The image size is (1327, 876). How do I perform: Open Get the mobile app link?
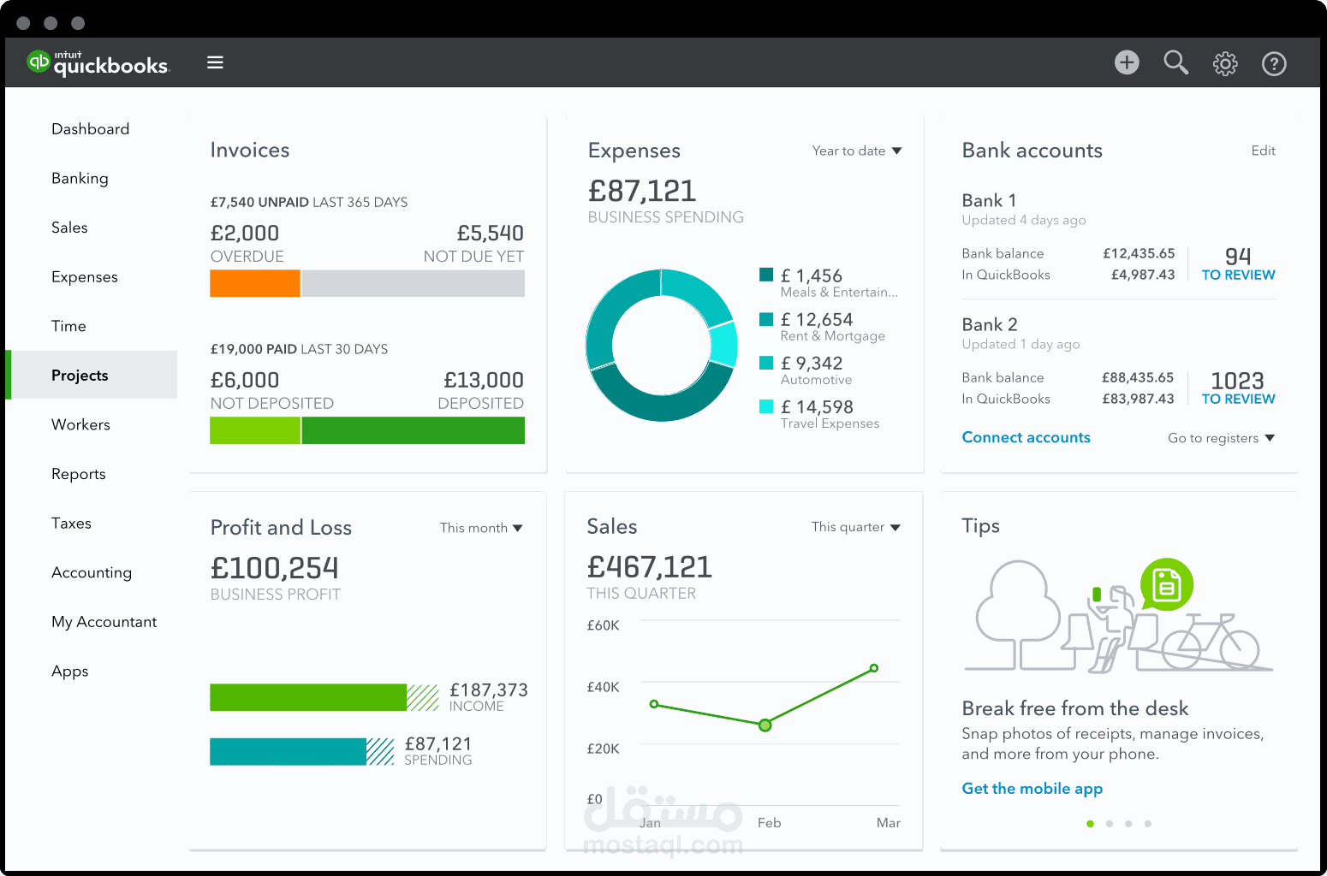click(1032, 788)
